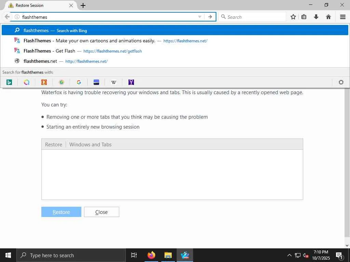Open the clock showing 7:10 PM
The image size is (350, 262).
point(321,255)
